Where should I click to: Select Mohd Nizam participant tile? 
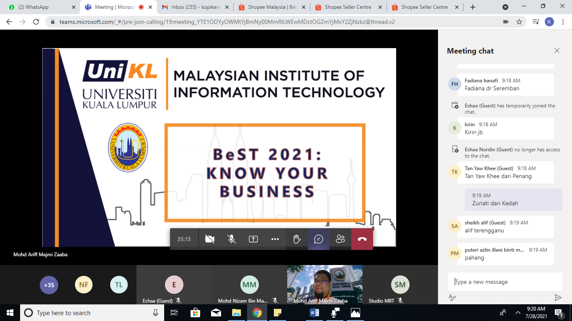click(x=250, y=285)
